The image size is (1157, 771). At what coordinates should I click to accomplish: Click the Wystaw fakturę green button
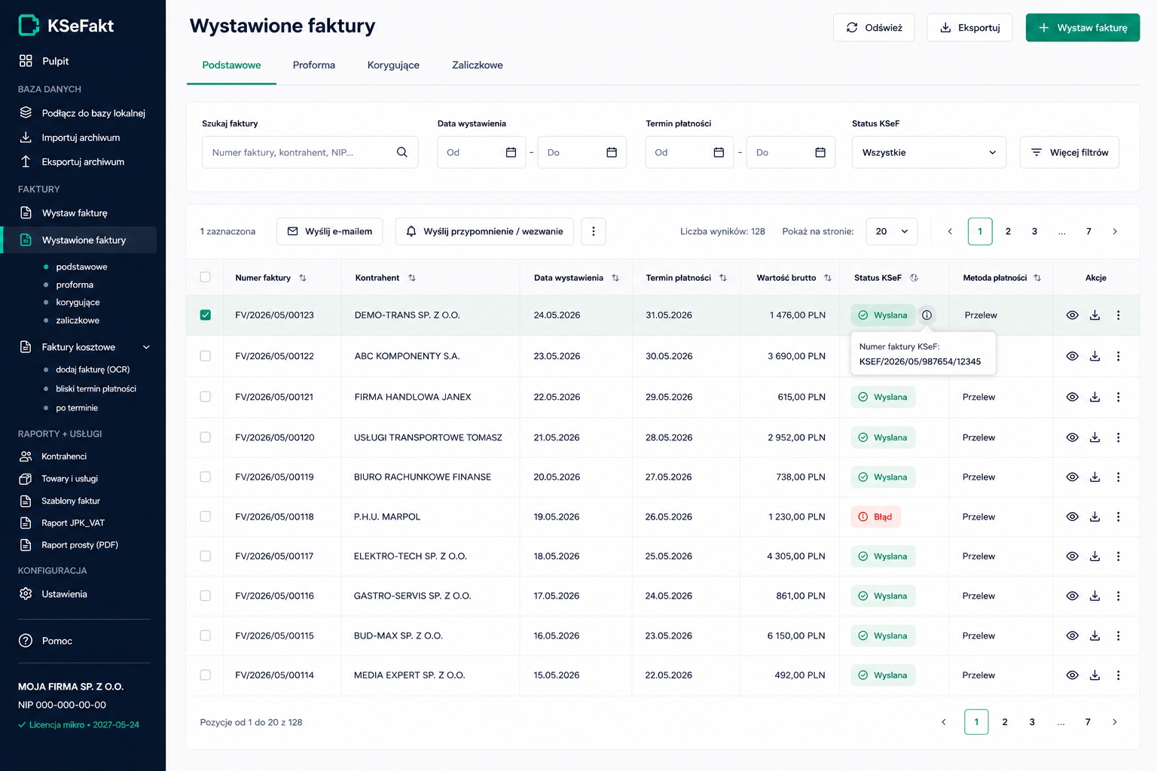(x=1082, y=28)
